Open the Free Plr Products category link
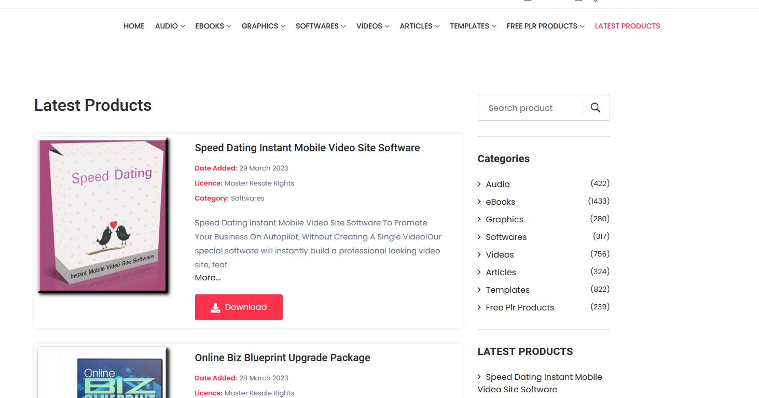Screen dimensions: 759x398 tap(520, 307)
